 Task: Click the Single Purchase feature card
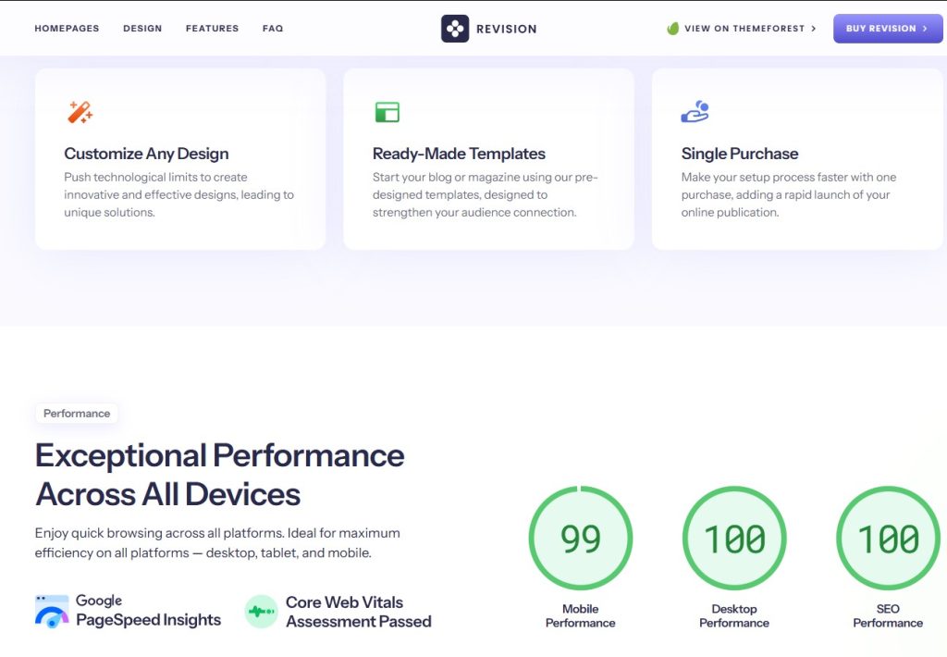coord(799,159)
